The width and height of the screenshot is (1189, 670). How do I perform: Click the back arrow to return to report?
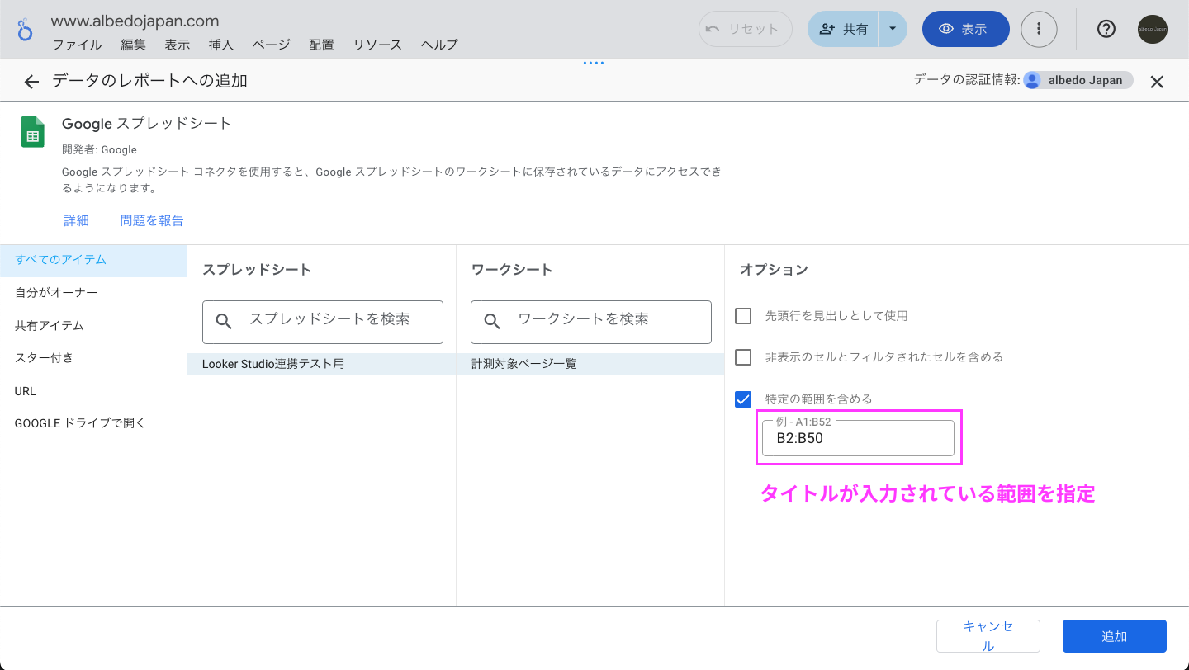31,80
